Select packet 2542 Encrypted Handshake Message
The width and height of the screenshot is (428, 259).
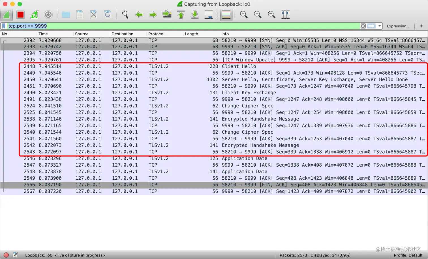click(x=214, y=145)
